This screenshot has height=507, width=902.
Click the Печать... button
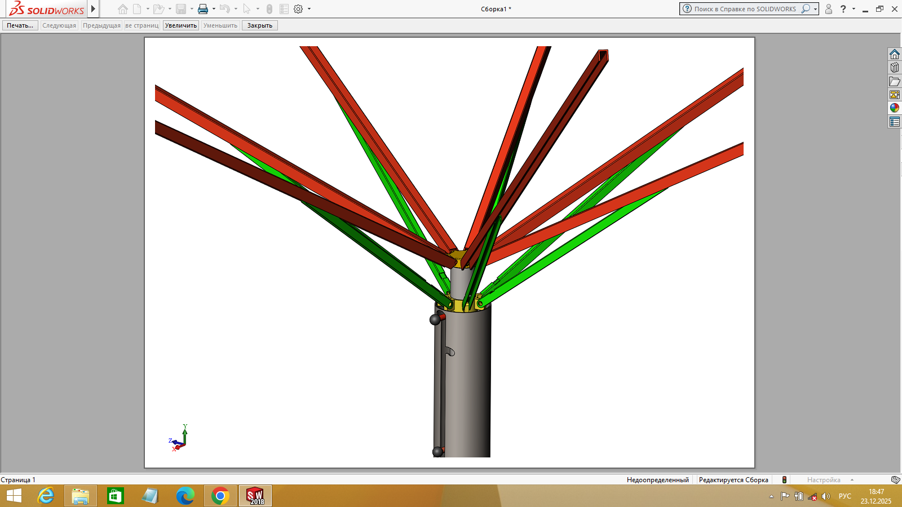pos(20,25)
